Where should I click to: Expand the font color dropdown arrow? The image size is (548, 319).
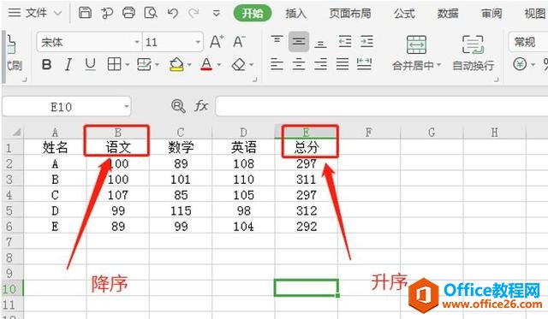[x=219, y=65]
